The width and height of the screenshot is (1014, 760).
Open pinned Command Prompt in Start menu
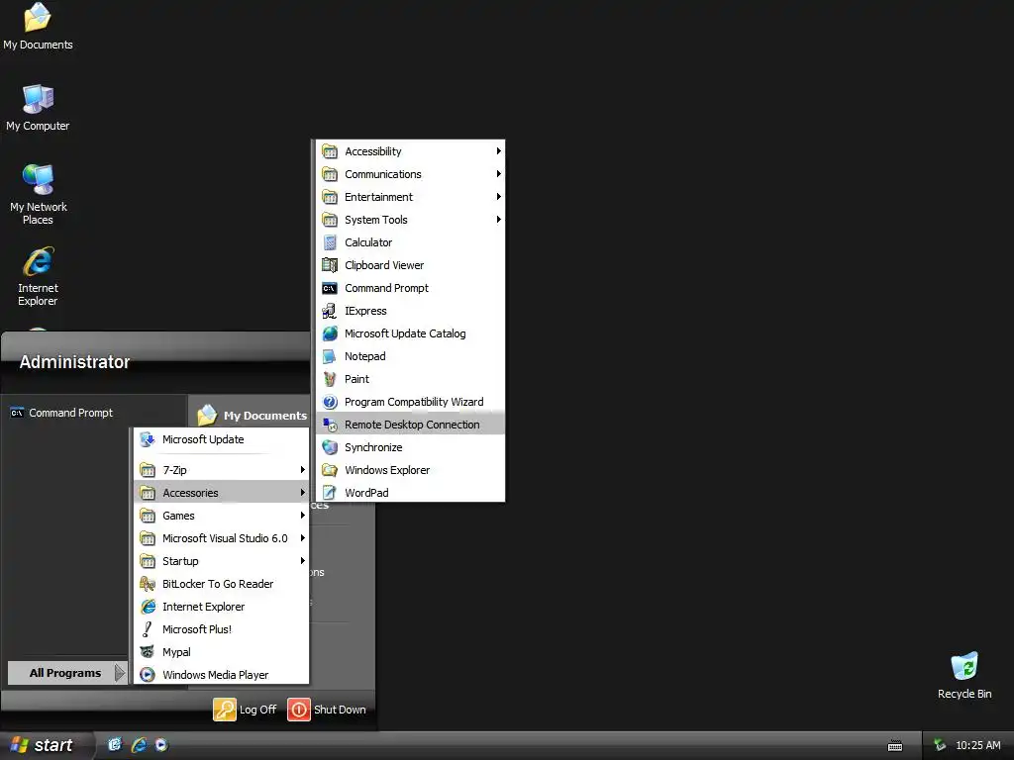62,413
